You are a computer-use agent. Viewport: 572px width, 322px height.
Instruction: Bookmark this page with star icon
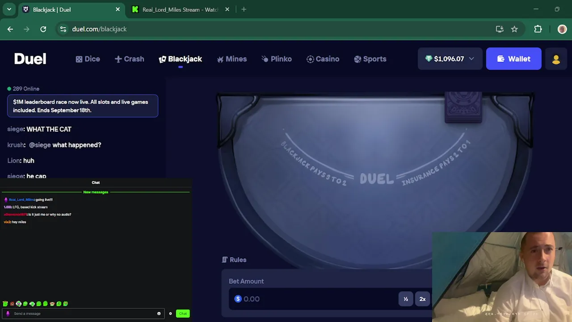(514, 29)
